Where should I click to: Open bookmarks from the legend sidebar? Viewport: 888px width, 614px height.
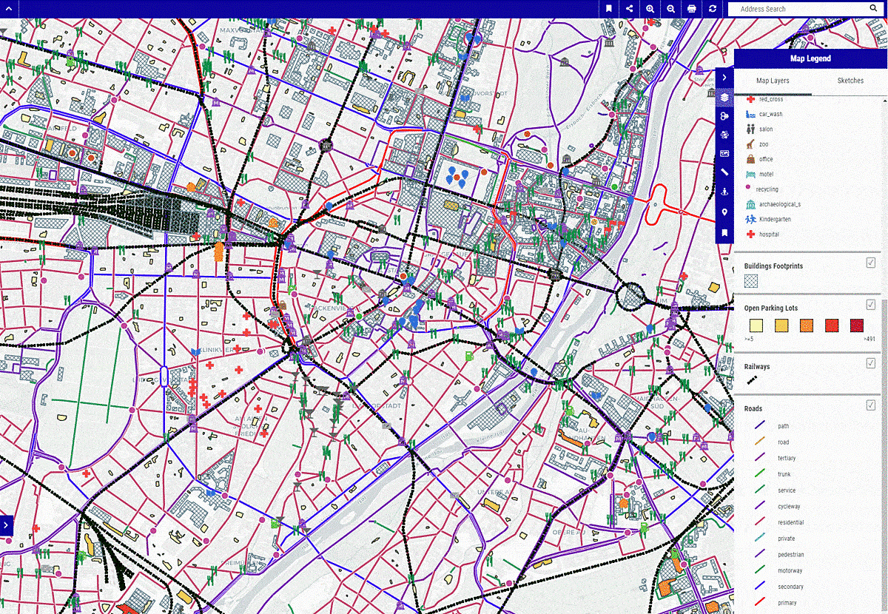coord(724,232)
